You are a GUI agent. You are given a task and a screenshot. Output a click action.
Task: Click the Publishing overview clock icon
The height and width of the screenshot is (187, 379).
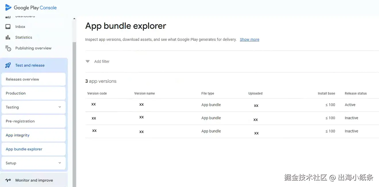[8, 48]
